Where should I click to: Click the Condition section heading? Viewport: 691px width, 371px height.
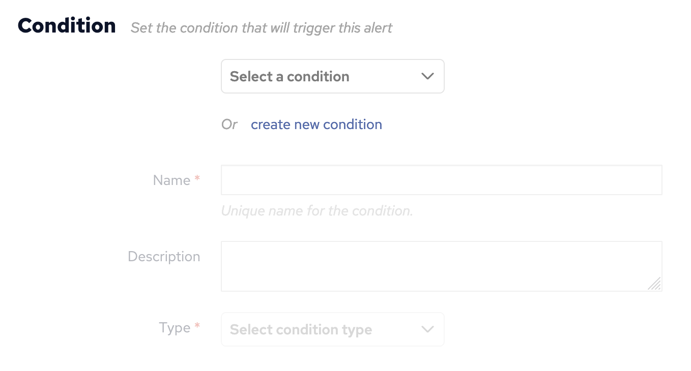click(x=66, y=25)
